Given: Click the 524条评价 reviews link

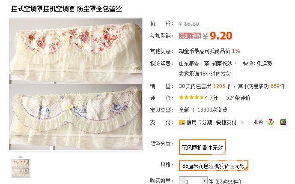Looking at the screenshot, I should tap(238, 98).
